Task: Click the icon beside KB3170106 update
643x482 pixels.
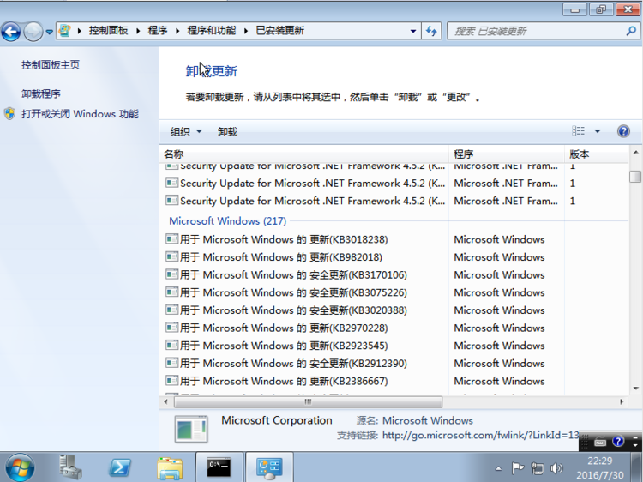Action: click(171, 274)
